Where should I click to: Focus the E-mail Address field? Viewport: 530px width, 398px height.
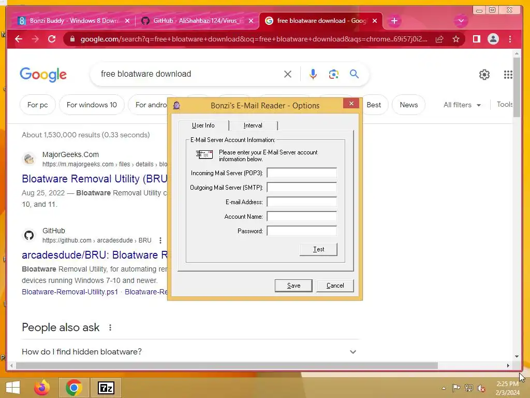pos(302,202)
